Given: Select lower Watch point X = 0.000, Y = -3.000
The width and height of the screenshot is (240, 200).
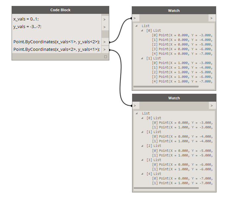Looking at the screenshot, I should (x=182, y=123).
